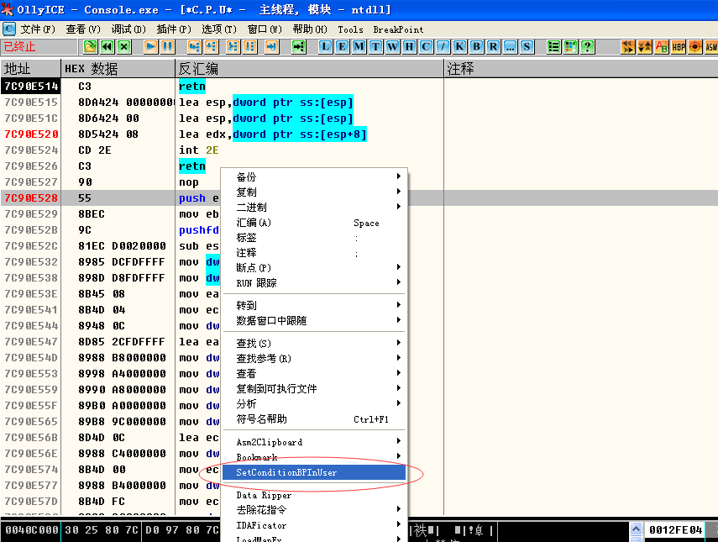
Task: Click the orange up-down arrows plugin icon
Action: pos(645,47)
